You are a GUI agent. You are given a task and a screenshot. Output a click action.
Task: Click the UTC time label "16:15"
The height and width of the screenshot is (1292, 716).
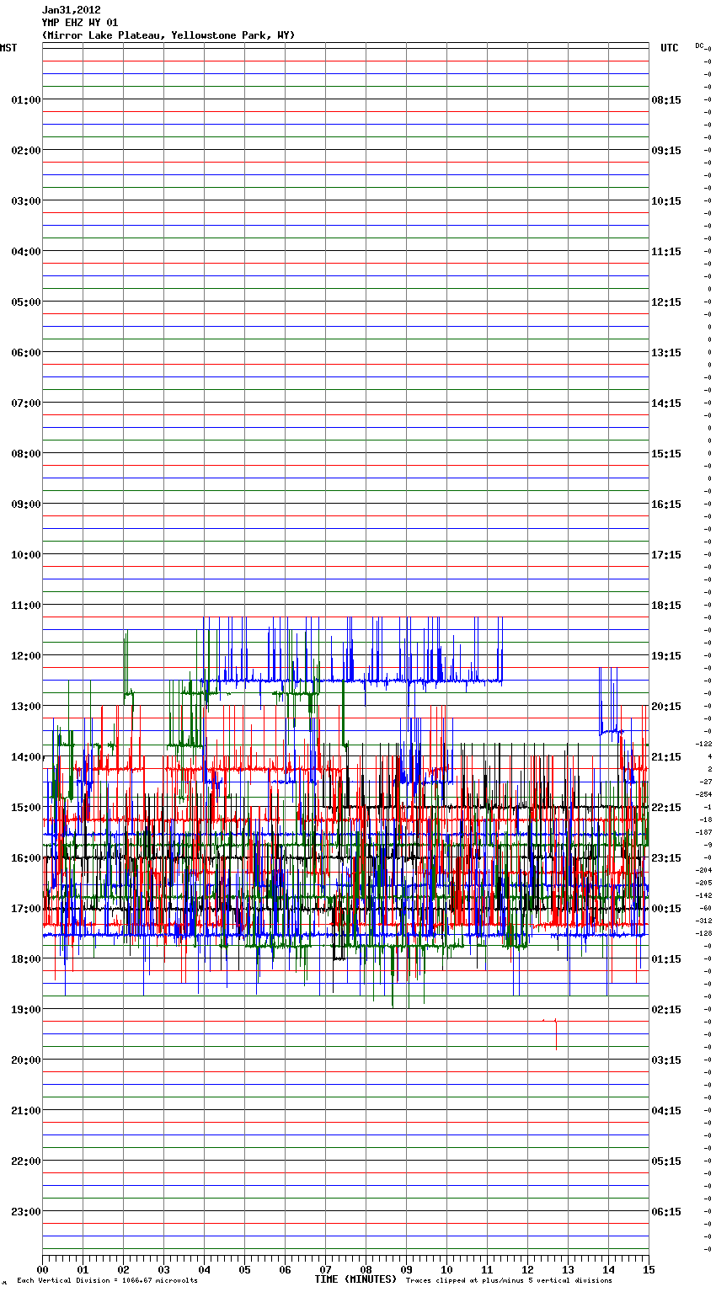point(666,505)
